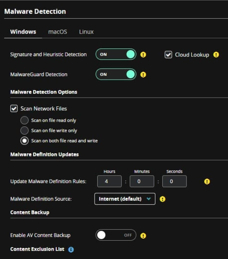Click the Update Malware Definition Rules label

pos(48,181)
